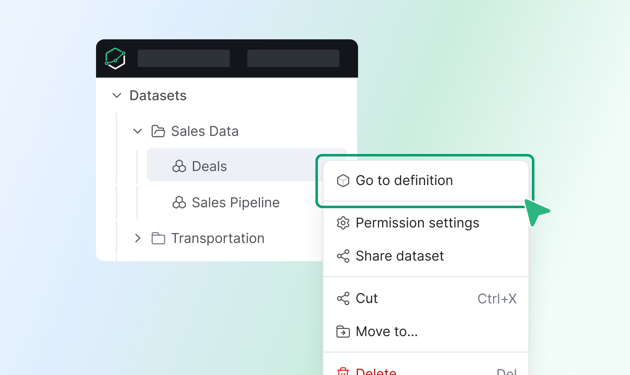Choose Go to definition from context menu
Image resolution: width=630 pixels, height=375 pixels.
tap(404, 180)
